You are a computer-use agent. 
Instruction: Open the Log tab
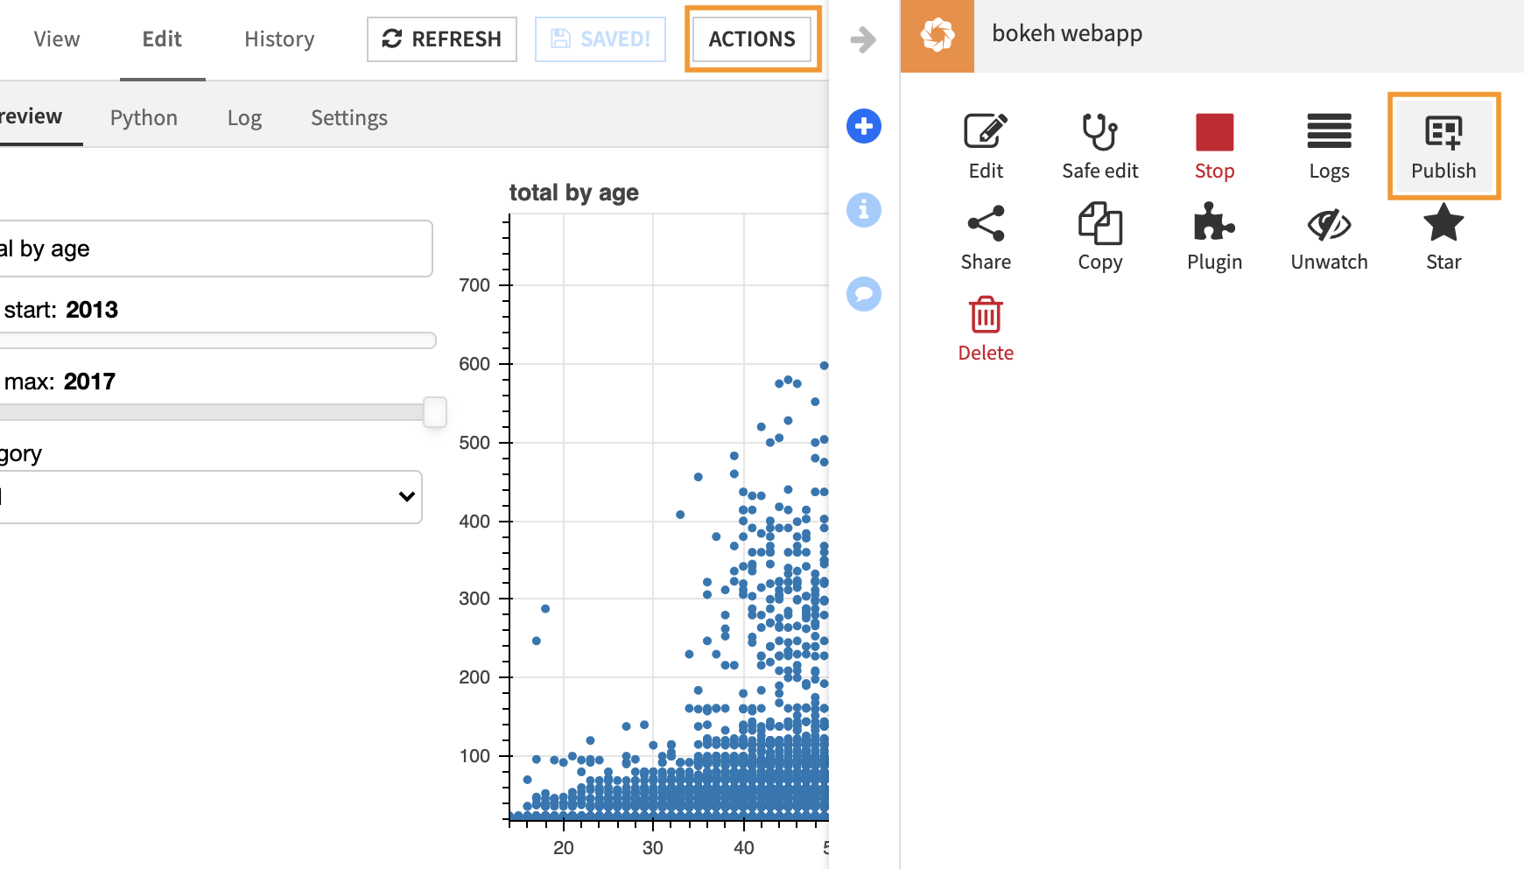pyautogui.click(x=244, y=117)
